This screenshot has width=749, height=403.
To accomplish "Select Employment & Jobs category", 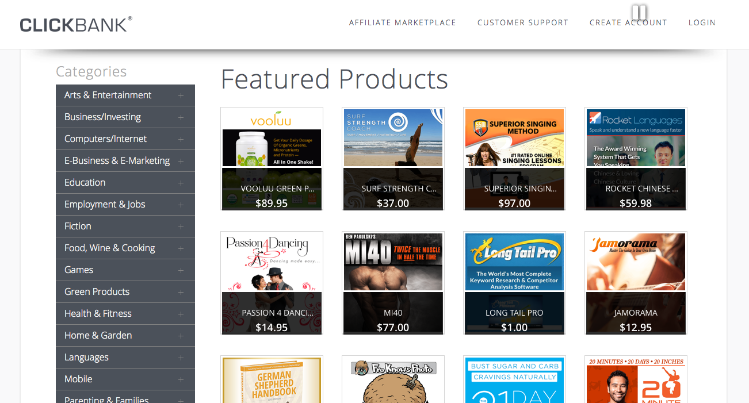I will [x=125, y=205].
